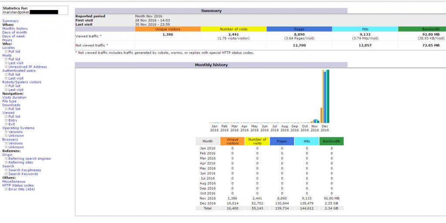
Task: Open the Locales report link
Action: pyautogui.click(x=9, y=48)
